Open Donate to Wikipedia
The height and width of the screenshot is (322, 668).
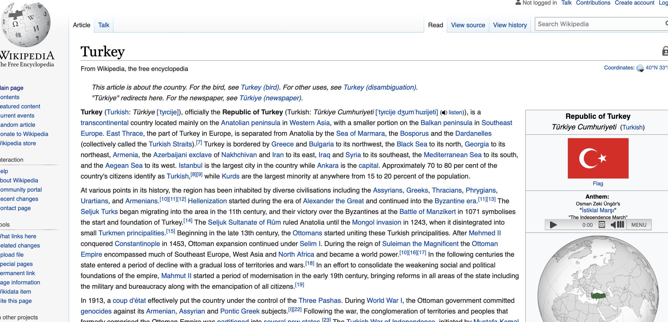point(24,134)
